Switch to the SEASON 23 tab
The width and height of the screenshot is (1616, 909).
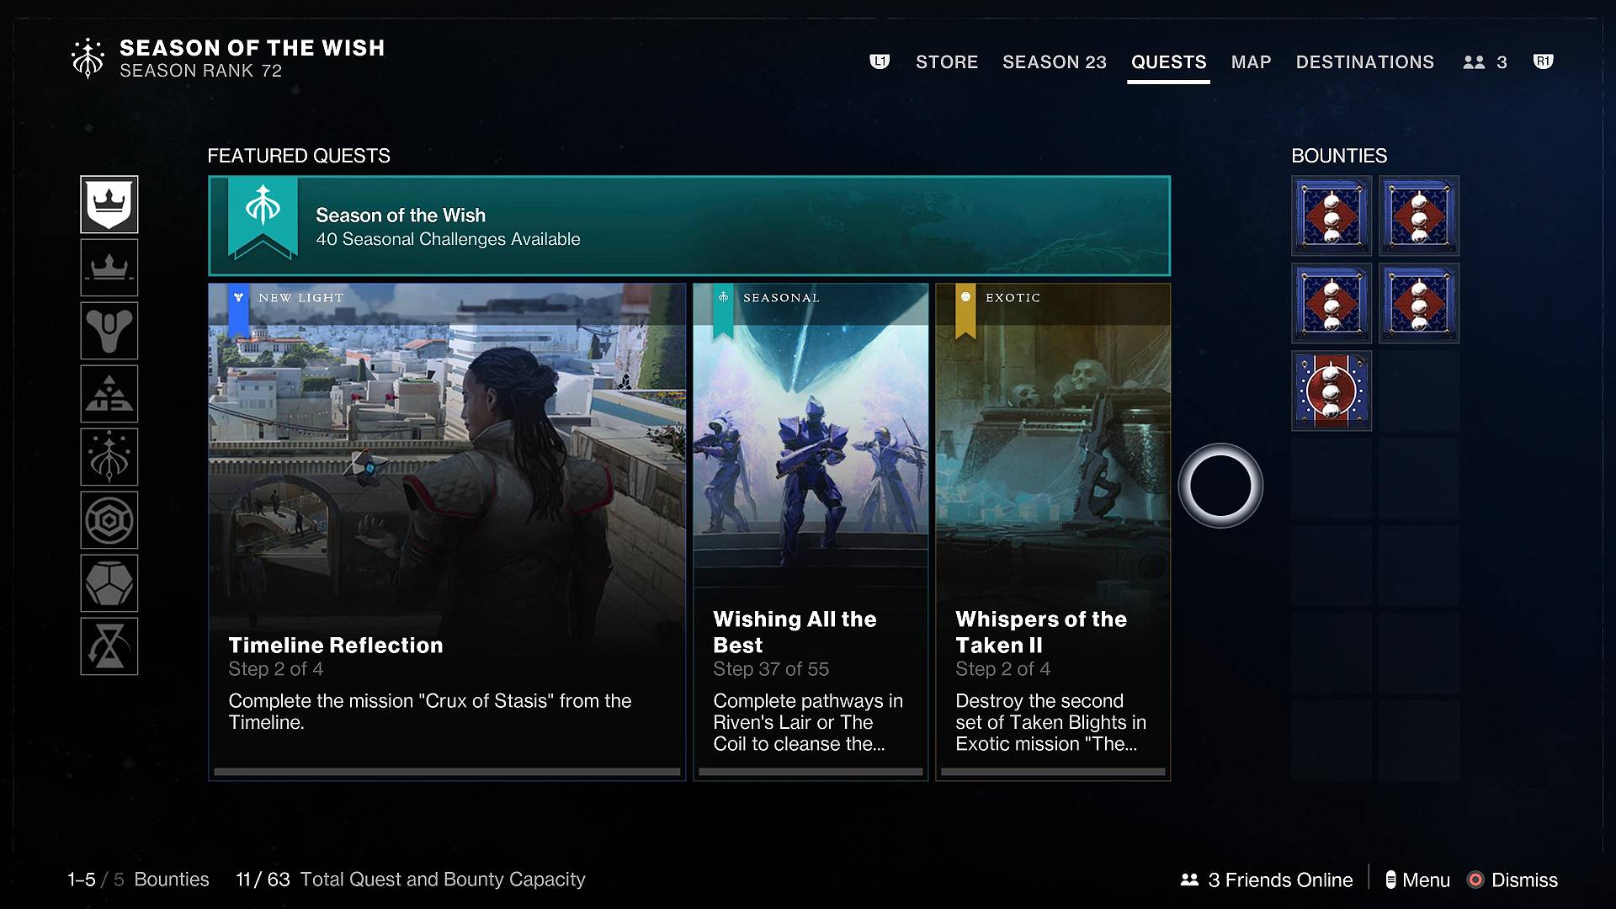click(1055, 61)
